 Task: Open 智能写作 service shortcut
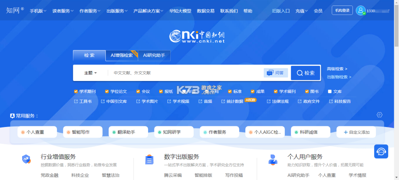tap(83, 132)
